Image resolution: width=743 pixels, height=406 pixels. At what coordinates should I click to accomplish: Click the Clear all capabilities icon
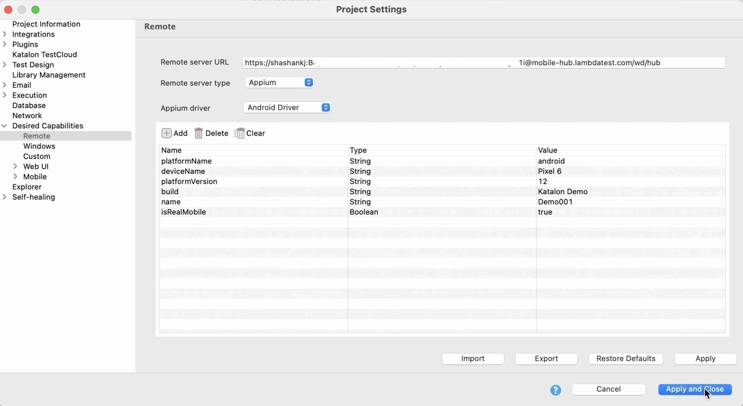(239, 133)
